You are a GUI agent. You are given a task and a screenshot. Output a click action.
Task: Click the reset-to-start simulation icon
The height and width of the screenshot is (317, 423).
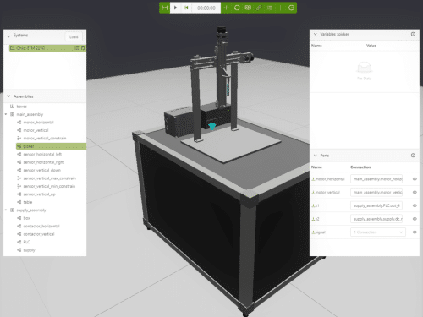click(x=186, y=8)
